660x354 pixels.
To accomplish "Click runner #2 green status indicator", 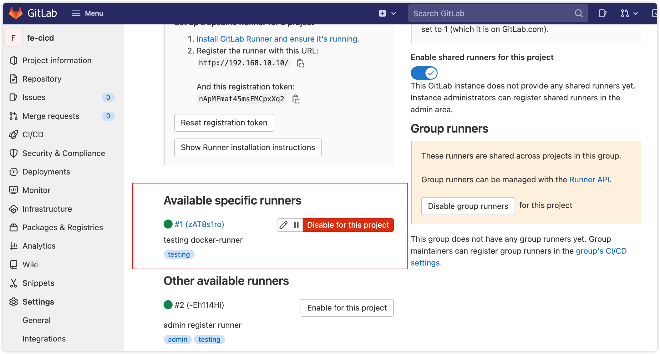I will pos(168,305).
